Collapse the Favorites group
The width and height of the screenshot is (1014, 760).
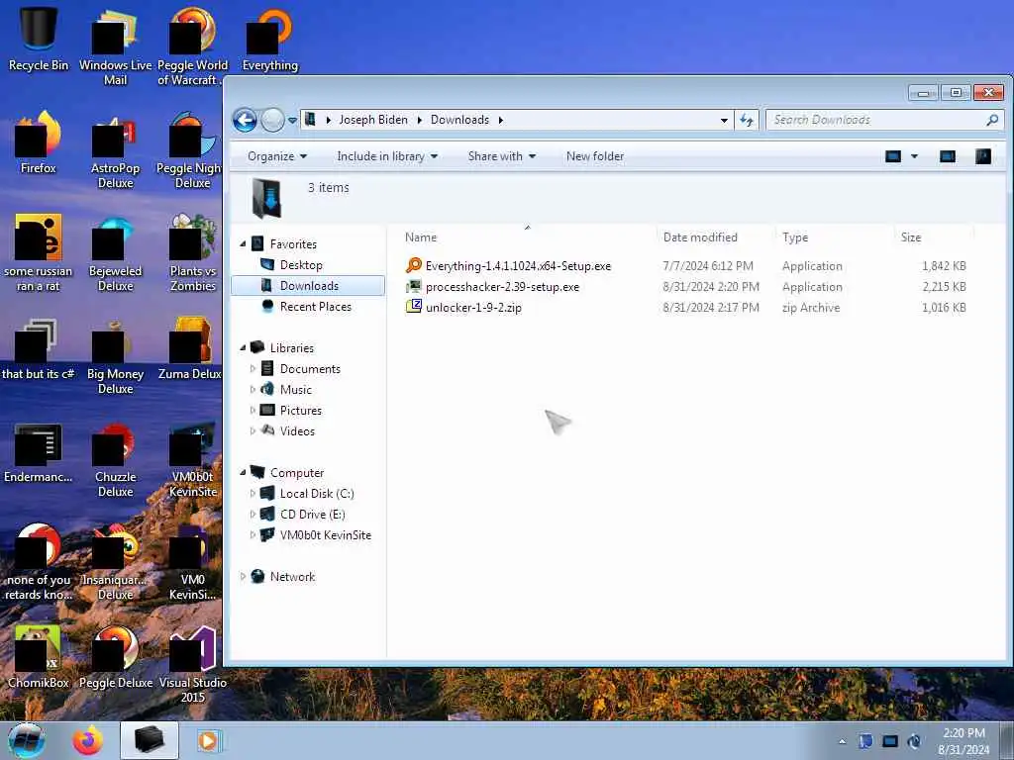pyautogui.click(x=244, y=244)
